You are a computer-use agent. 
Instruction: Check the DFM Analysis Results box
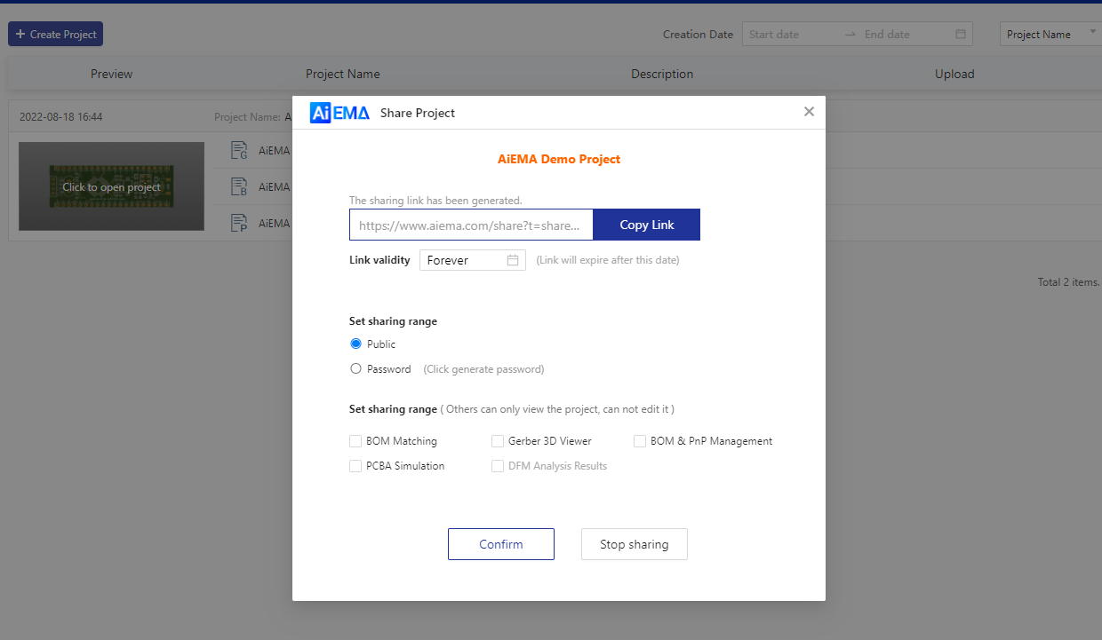click(x=498, y=466)
